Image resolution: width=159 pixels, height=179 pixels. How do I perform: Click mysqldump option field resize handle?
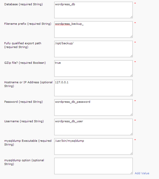pyautogui.click(x=131, y=173)
